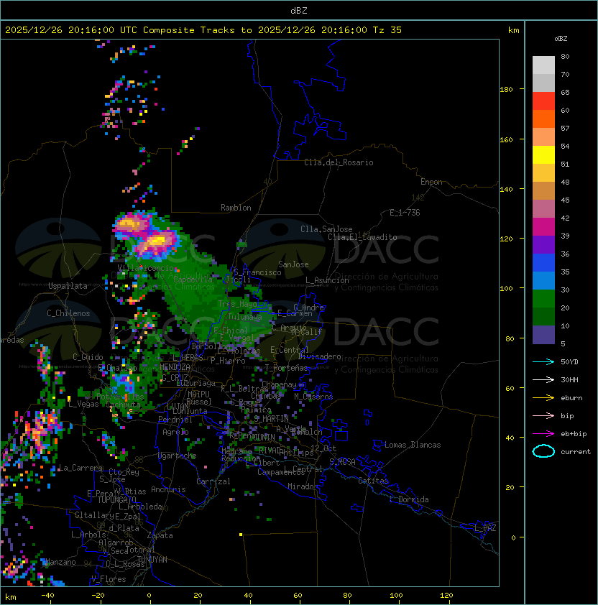Screen dimensions: 598x605
Task: Click the 'E_1-736' map label
Action: point(405,213)
